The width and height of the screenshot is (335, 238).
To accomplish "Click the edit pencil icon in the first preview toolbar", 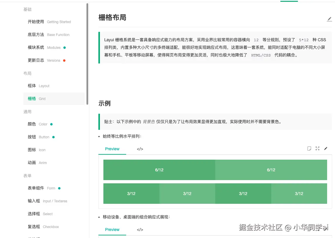I will pos(326,149).
